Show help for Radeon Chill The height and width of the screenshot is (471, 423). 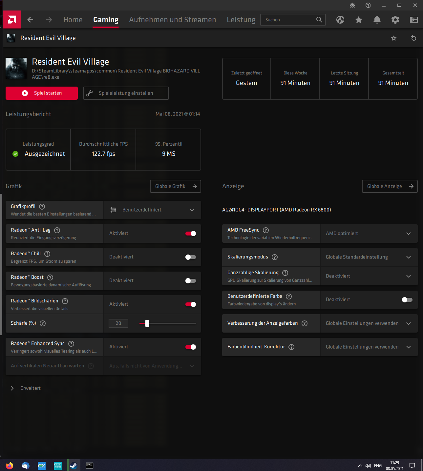(47, 254)
